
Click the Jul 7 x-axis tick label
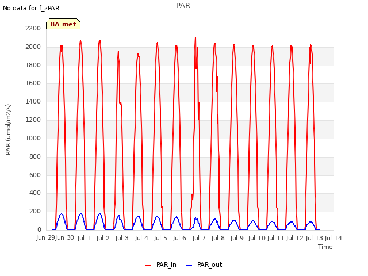(x=199, y=238)
